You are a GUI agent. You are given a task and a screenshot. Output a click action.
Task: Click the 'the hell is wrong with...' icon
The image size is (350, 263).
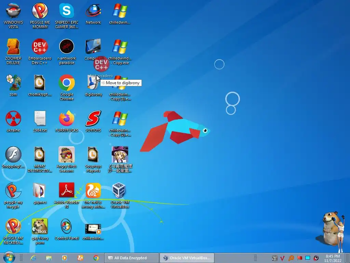93,196
